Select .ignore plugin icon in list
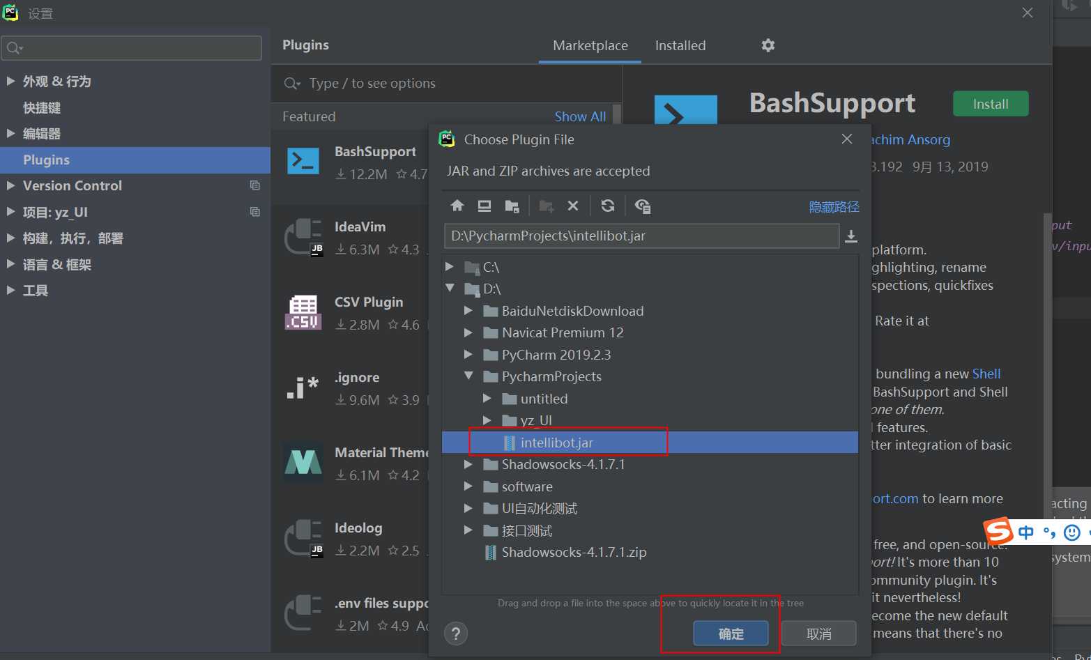 pos(303,387)
